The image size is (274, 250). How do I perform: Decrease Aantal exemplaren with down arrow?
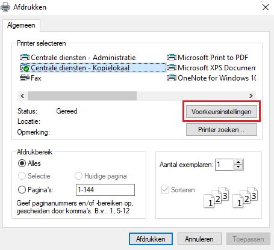tap(238, 167)
